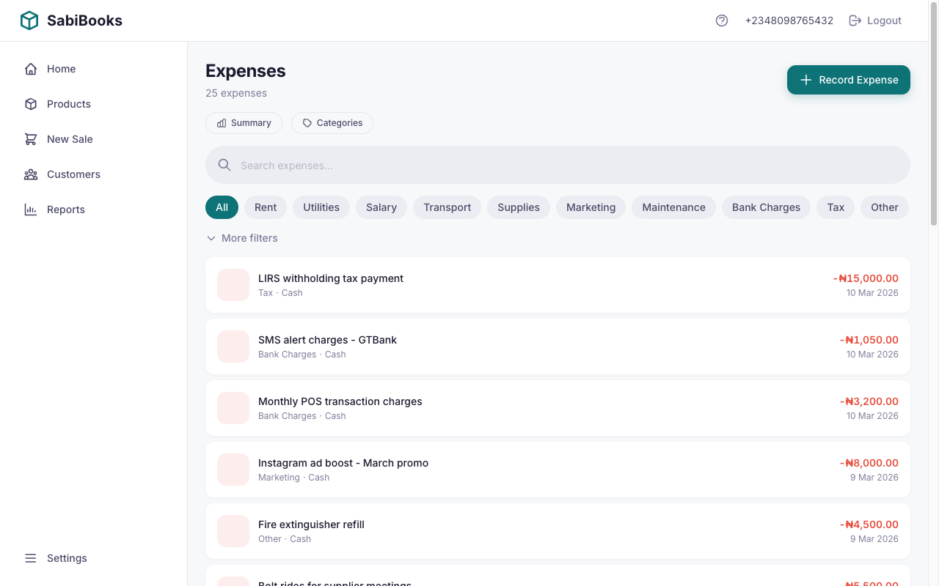Open Customers using the people icon
This screenshot has height=586, width=939.
coord(30,174)
